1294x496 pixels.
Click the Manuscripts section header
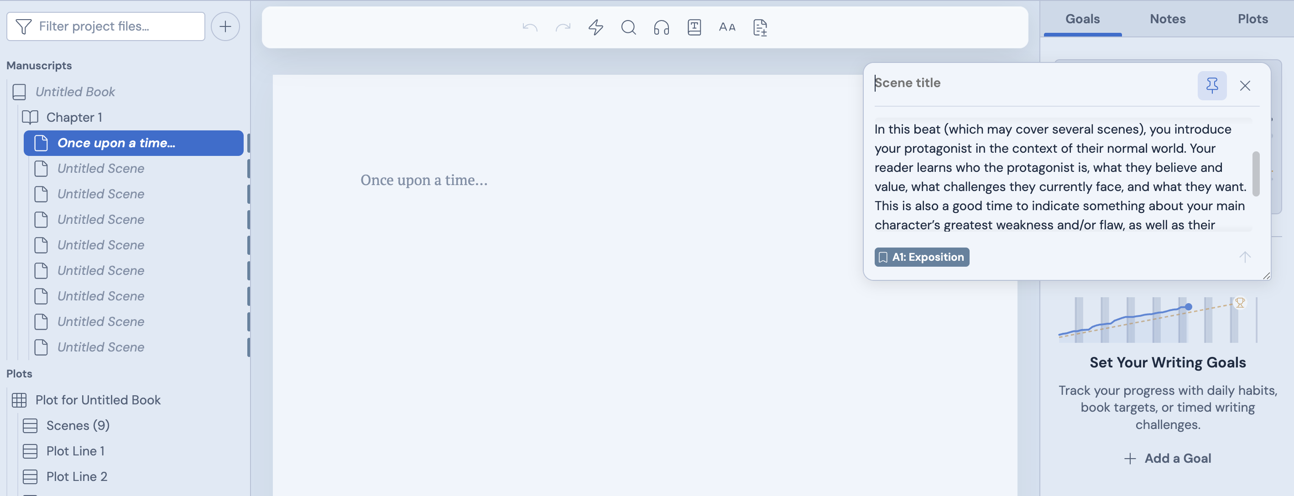(39, 66)
